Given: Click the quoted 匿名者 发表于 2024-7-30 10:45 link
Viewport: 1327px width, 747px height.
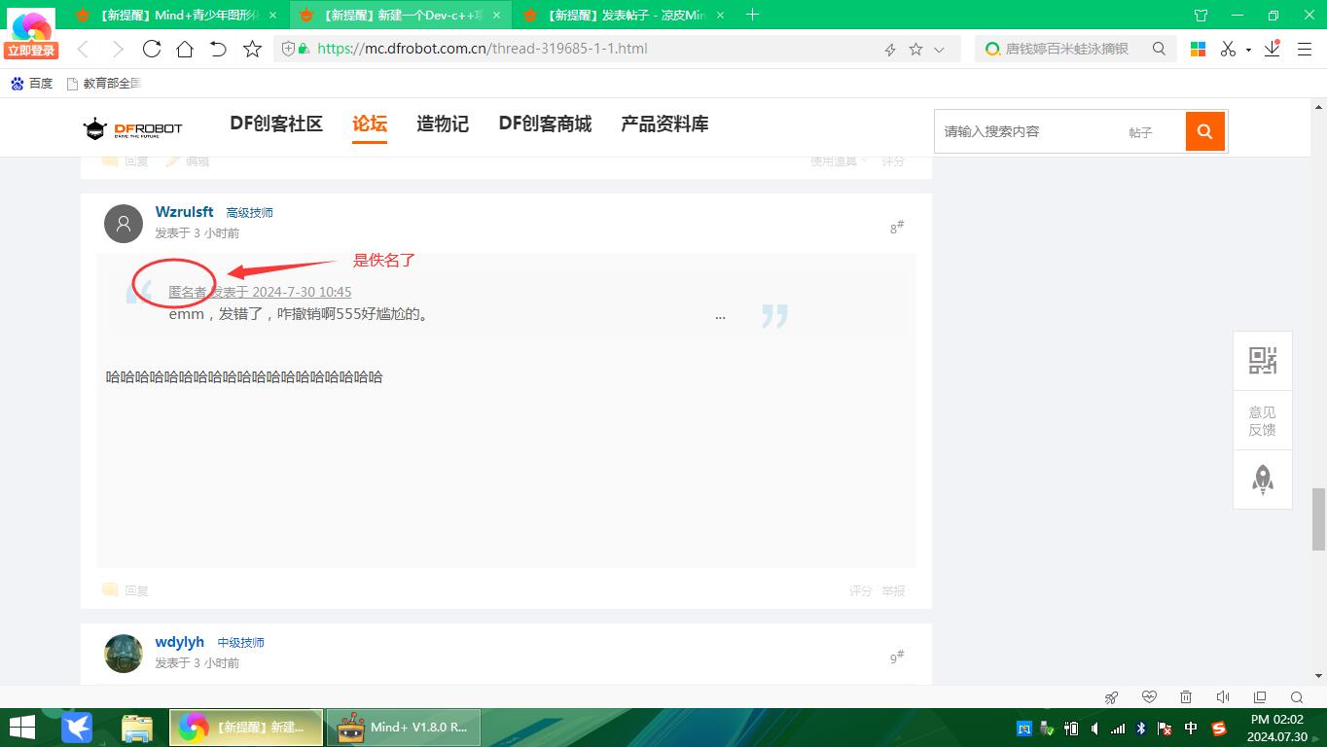Looking at the screenshot, I should pyautogui.click(x=260, y=292).
